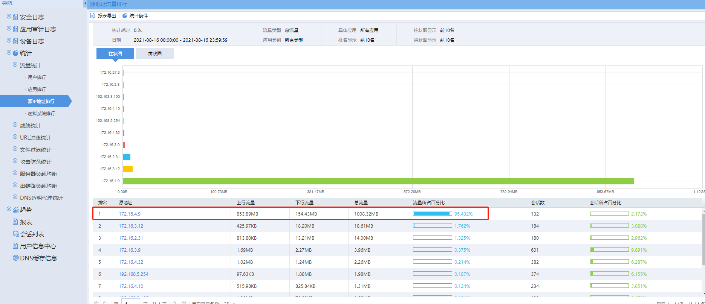
Task: Expand the 设备日志 node arrow
Action: pyautogui.click(x=9, y=41)
